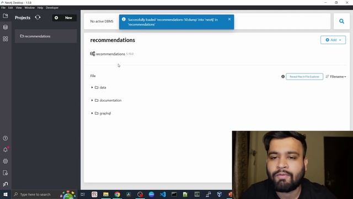This screenshot has height=199, width=353.
Task: Open the Edit menu
Action: pyautogui.click(x=10, y=8)
